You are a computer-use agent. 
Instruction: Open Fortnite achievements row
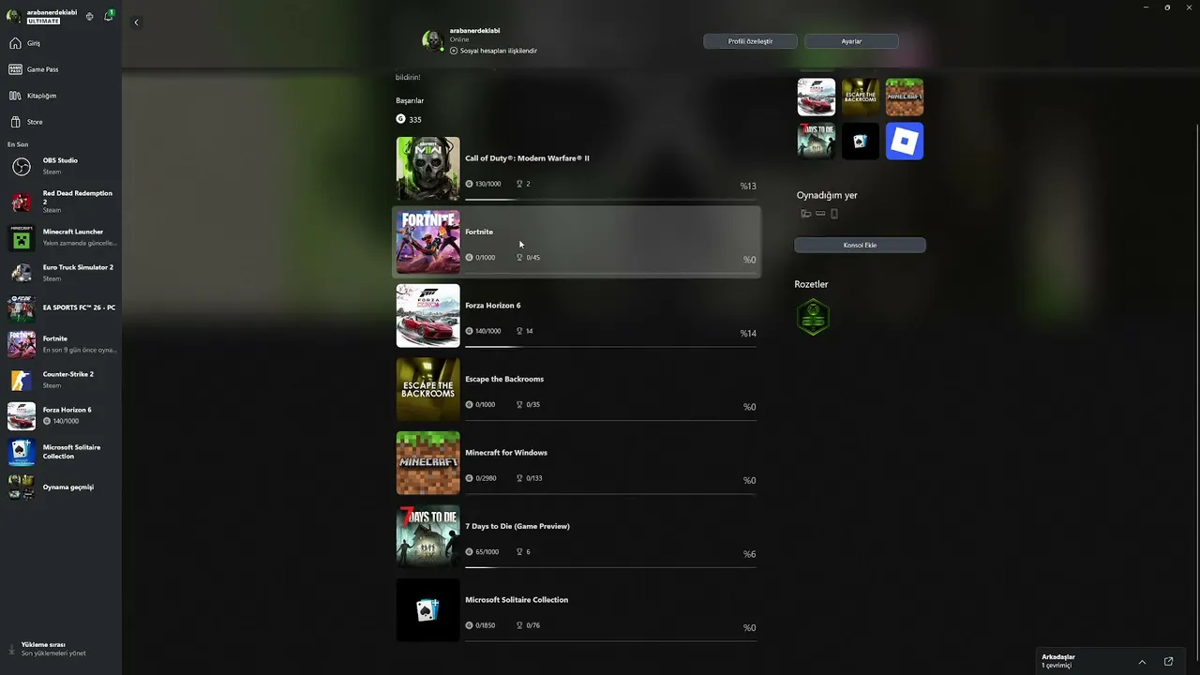coord(577,243)
